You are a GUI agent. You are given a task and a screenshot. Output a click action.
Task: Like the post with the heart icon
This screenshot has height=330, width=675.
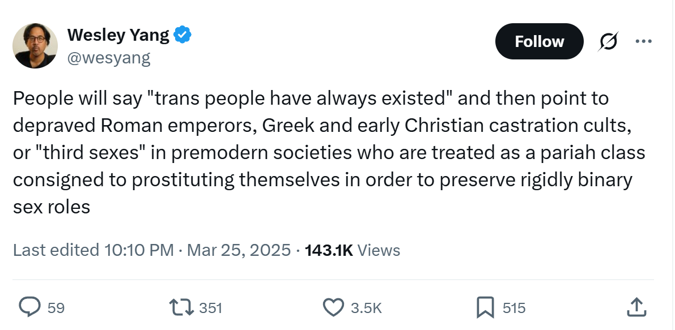click(x=333, y=308)
